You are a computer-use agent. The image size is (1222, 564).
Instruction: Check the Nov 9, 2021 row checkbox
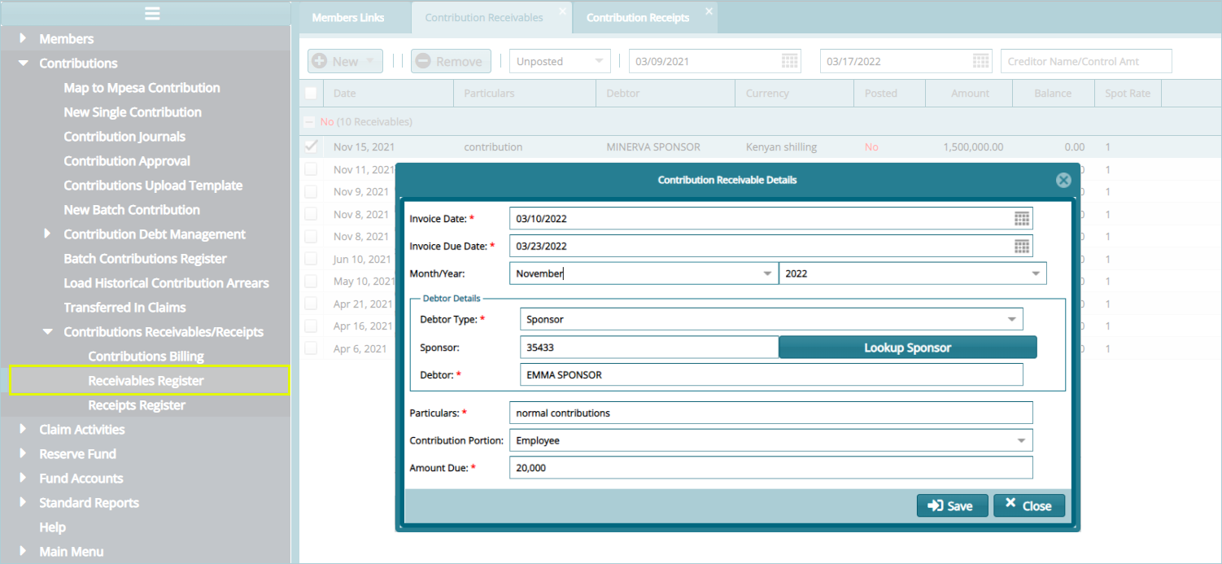[x=311, y=191]
